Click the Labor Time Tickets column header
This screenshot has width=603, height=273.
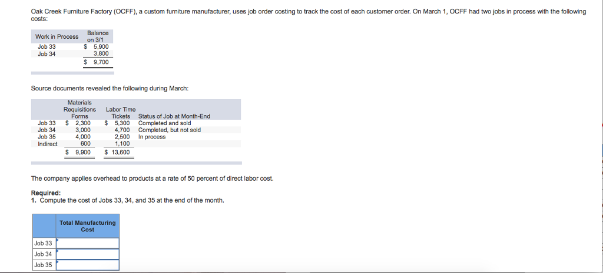(120, 113)
